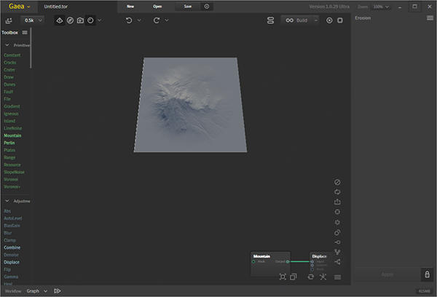Click the chip icon at toolbar end
Image resolution: width=437 pixels, height=297 pixels.
[x=340, y=20]
